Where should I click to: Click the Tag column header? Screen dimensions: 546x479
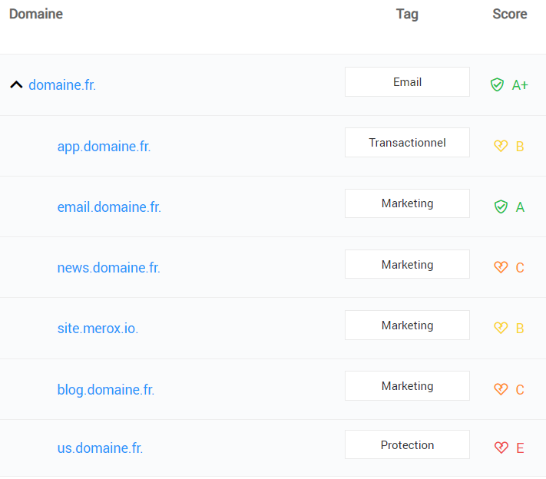[407, 14]
